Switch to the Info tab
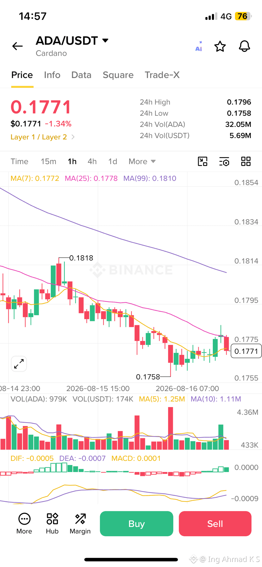Image resolution: width=262 pixels, height=567 pixels. [x=52, y=75]
